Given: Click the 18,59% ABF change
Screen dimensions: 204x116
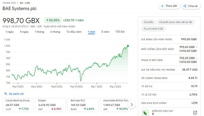Looking at the screenshot, I should pyautogui.click(x=122, y=109).
